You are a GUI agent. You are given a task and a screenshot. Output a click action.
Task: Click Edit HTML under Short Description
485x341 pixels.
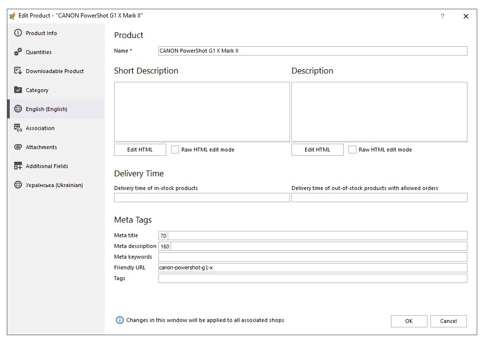(x=140, y=150)
